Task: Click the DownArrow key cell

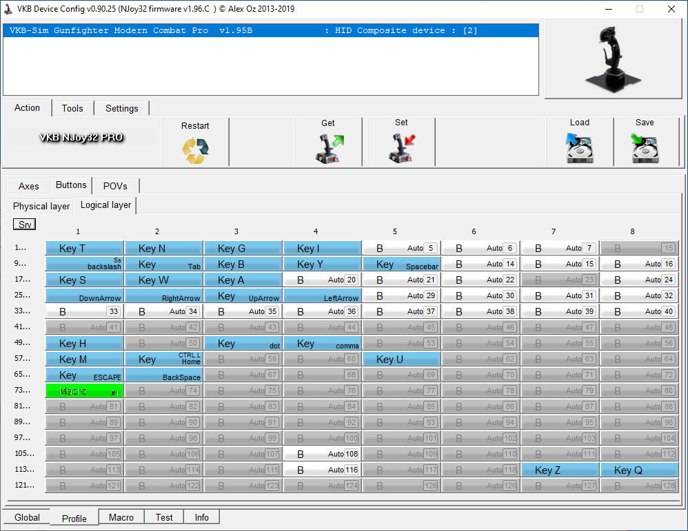Action: point(84,295)
